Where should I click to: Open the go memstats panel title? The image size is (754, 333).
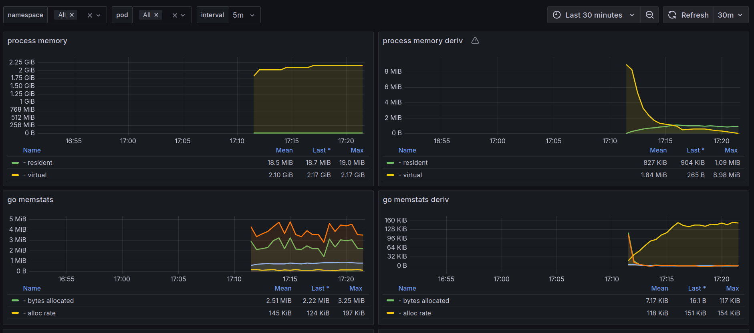tap(30, 200)
